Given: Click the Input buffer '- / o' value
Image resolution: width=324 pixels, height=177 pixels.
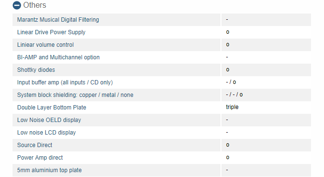Looking at the screenshot, I should (231, 82).
